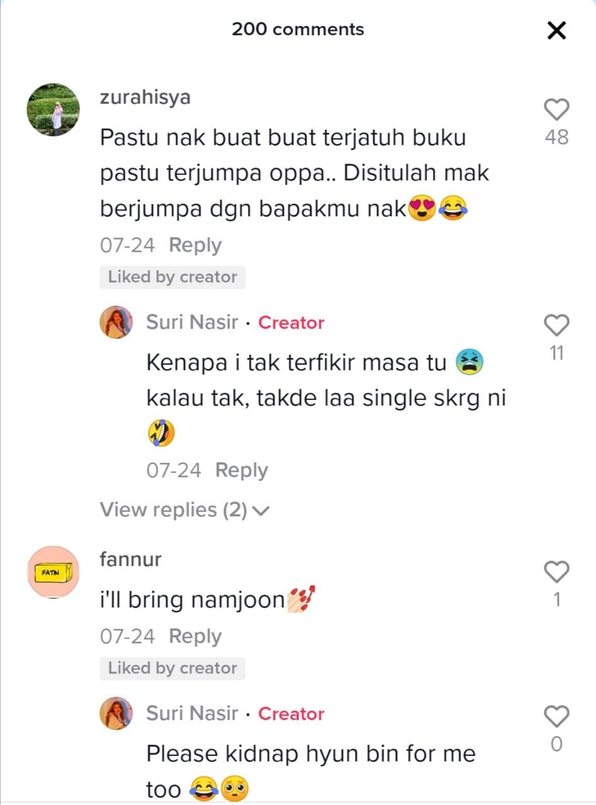
Task: Close the comments panel with X
Action: 557,30
